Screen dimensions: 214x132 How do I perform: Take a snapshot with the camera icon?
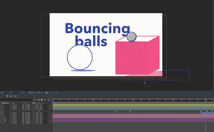(x=47, y=93)
